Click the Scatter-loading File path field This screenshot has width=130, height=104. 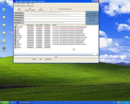point(55,15)
